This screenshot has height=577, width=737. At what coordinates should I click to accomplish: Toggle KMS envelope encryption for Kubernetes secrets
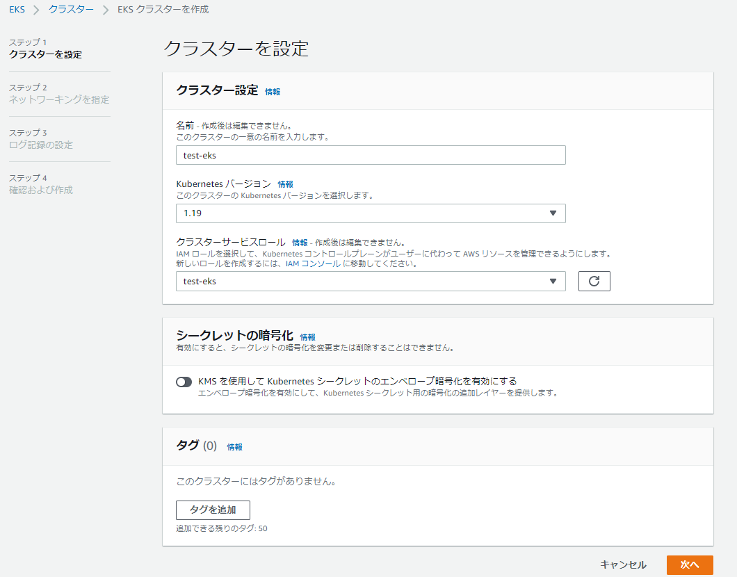(x=184, y=382)
